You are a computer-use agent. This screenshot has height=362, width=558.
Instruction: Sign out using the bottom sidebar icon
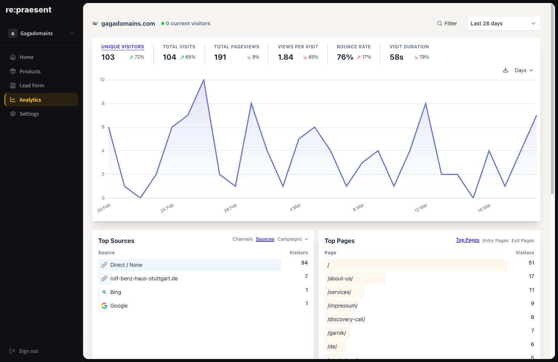[x=12, y=351]
